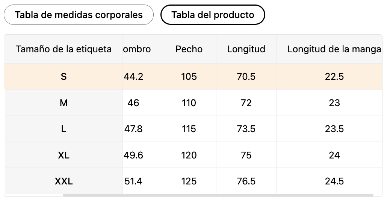
Task: Click the 70.5 length value for S
Action: [x=246, y=77]
